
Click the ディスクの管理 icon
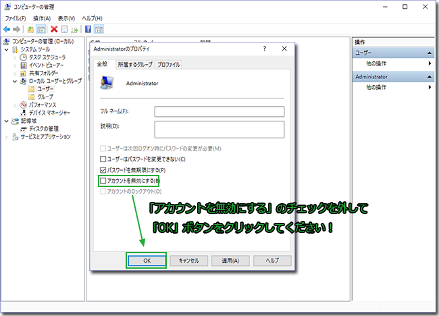[x=23, y=129]
